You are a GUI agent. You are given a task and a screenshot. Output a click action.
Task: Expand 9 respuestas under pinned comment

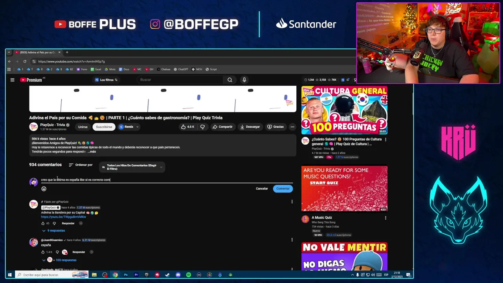pos(53,231)
